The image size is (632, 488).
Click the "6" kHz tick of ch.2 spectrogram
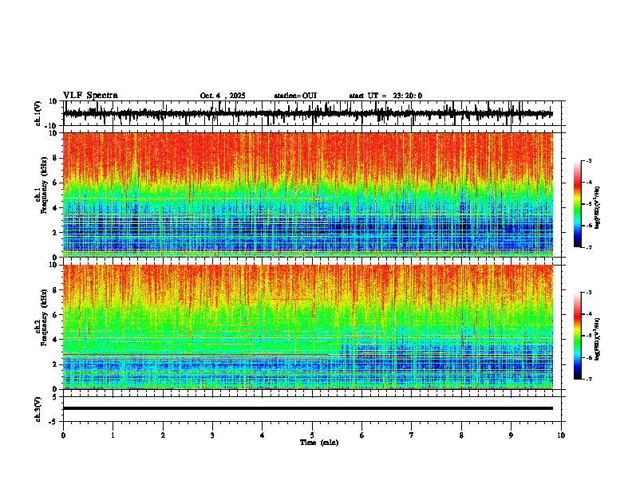tap(56, 315)
